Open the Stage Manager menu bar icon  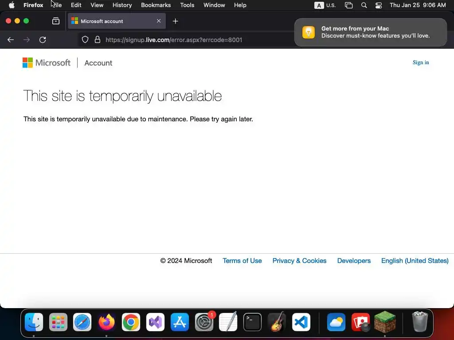(x=348, y=5)
